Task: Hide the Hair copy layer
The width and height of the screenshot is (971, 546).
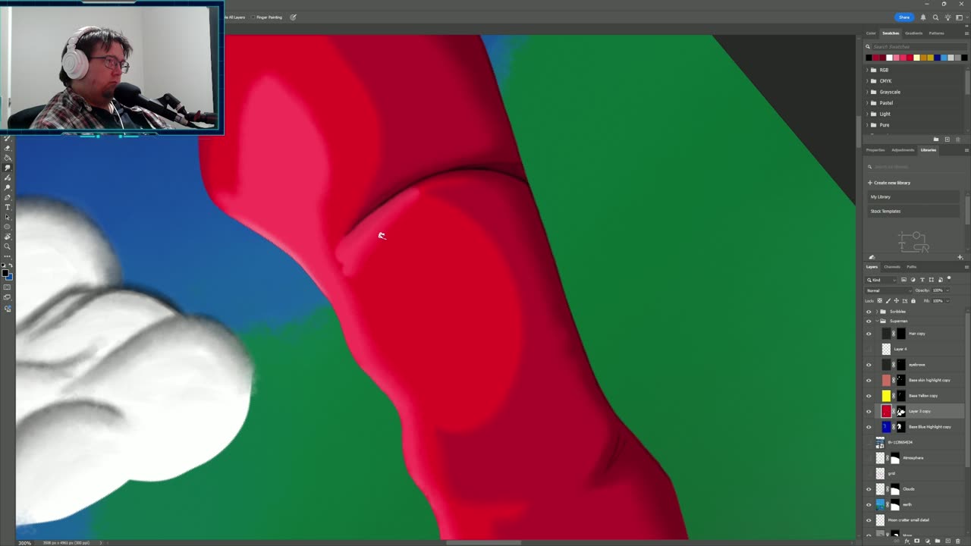Action: pyautogui.click(x=869, y=334)
